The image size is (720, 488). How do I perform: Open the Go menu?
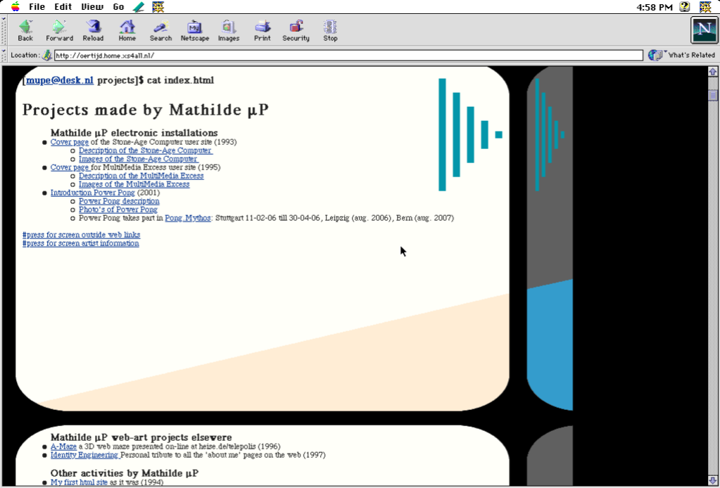[x=118, y=7]
